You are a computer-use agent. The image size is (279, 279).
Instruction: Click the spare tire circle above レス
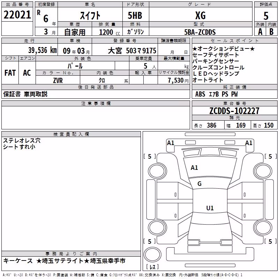(x=152, y=255)
